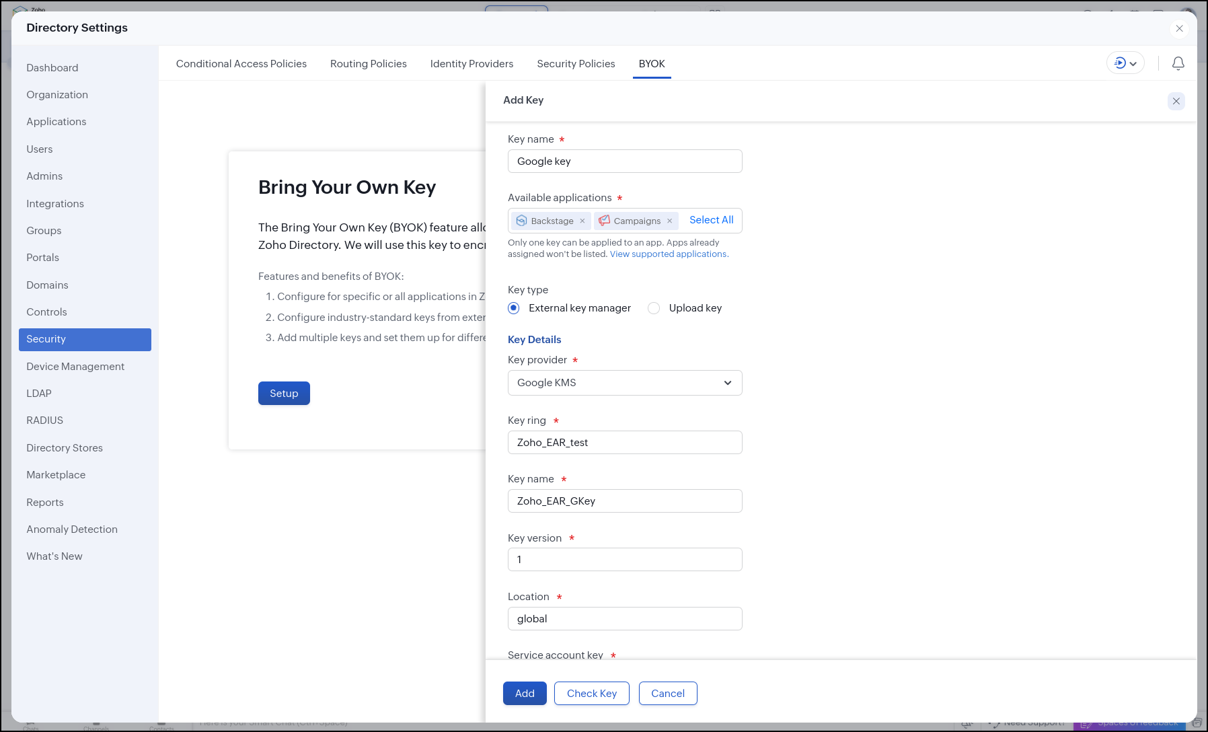Close the Add Key panel
The width and height of the screenshot is (1208, 732).
[x=1176, y=101]
